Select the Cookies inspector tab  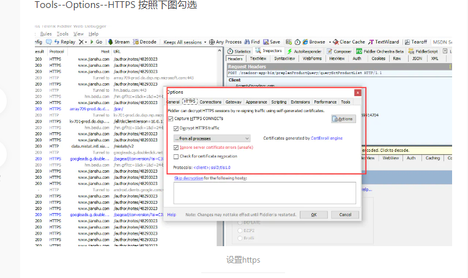pyautogui.click(x=379, y=59)
